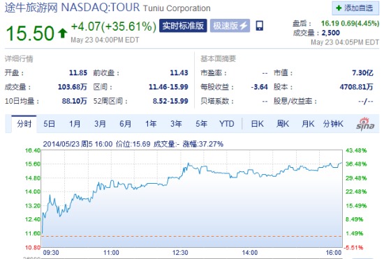Click the green plus 添加自选 button
This screenshot has width=384, height=259.
pos(355,8)
